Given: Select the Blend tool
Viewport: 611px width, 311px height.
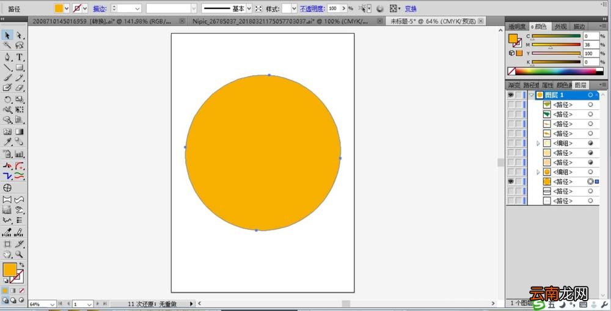Looking at the screenshot, I should click(20, 142).
